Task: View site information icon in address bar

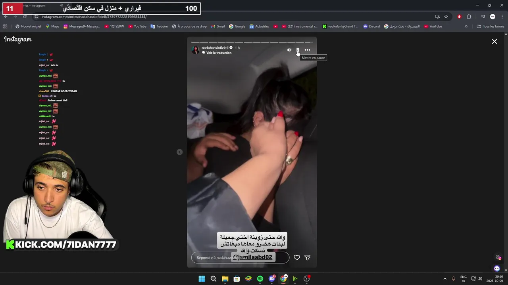Action: coord(36,17)
